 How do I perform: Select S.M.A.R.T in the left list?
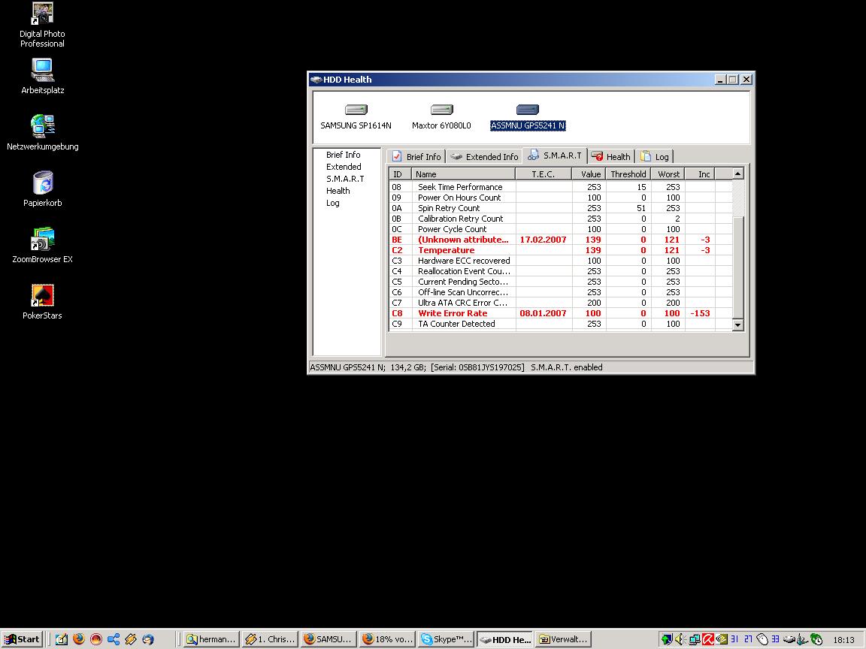pos(345,179)
